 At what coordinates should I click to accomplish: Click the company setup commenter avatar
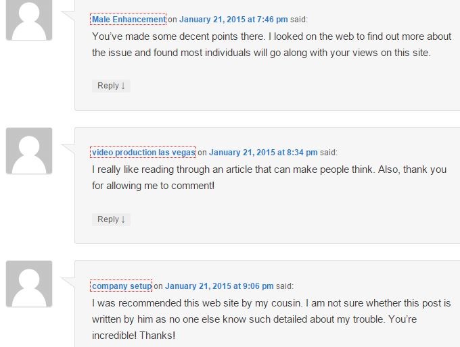point(29,284)
